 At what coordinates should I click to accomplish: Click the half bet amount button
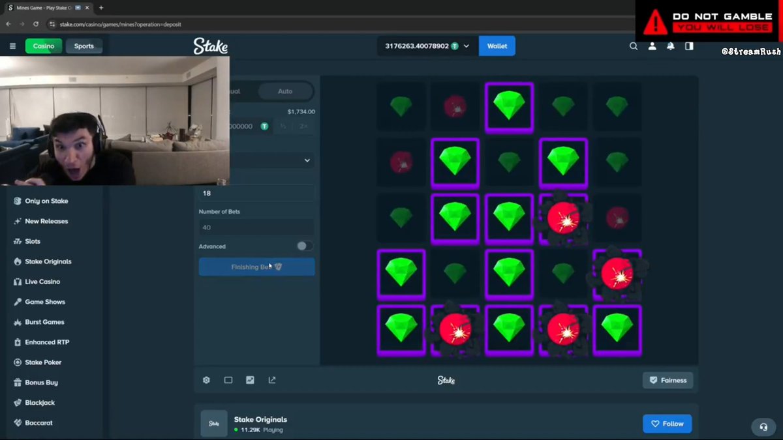(283, 126)
